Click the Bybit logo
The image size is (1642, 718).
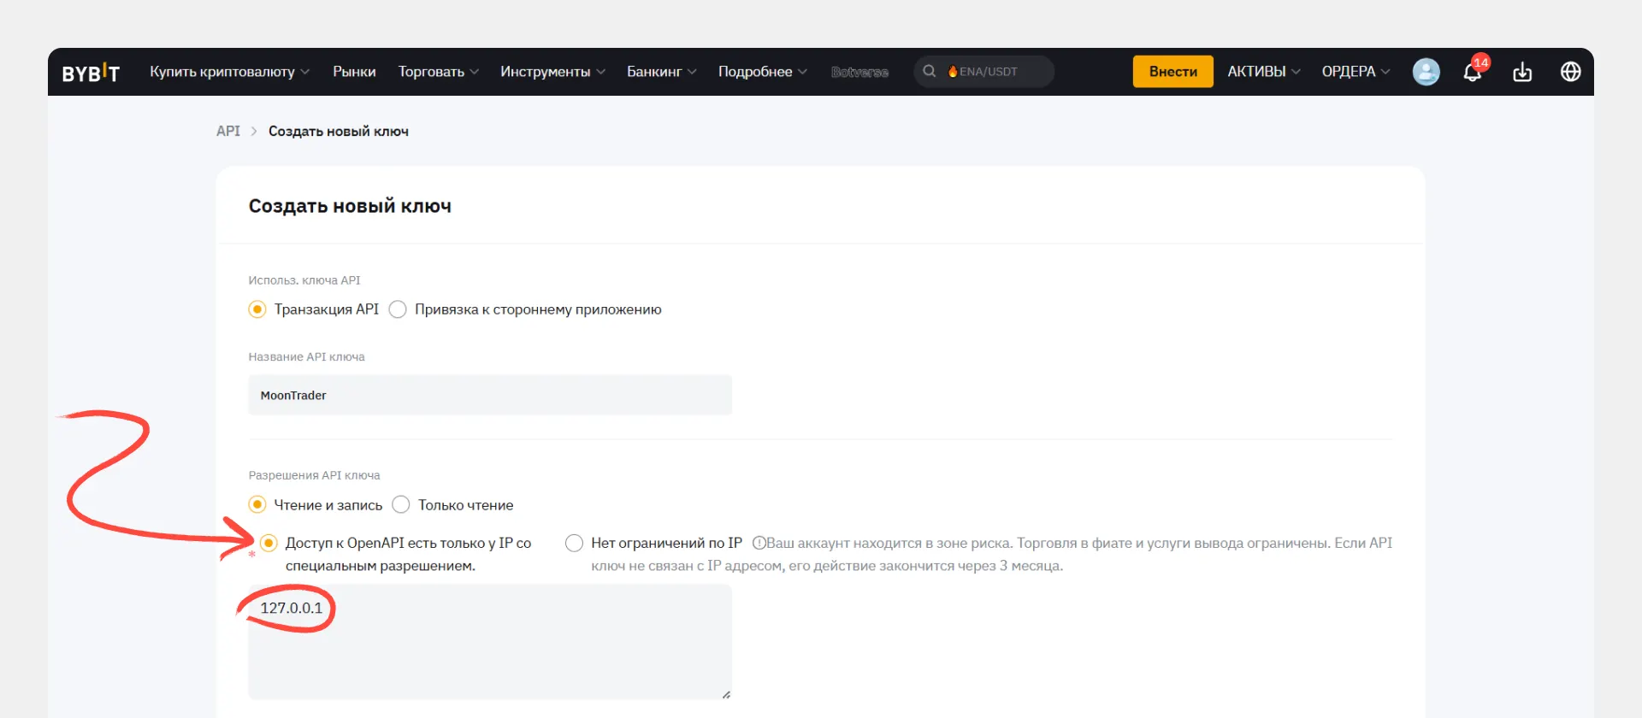pos(91,73)
